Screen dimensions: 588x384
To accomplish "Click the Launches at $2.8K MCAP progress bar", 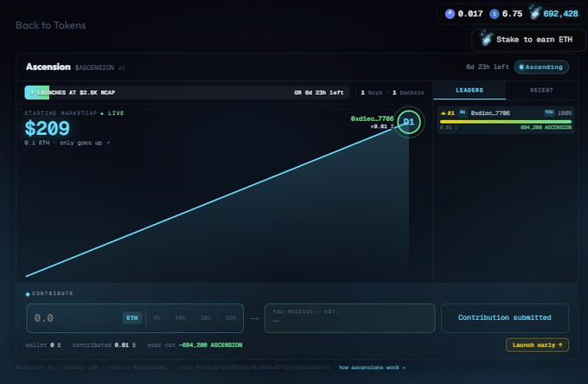I will (x=187, y=93).
